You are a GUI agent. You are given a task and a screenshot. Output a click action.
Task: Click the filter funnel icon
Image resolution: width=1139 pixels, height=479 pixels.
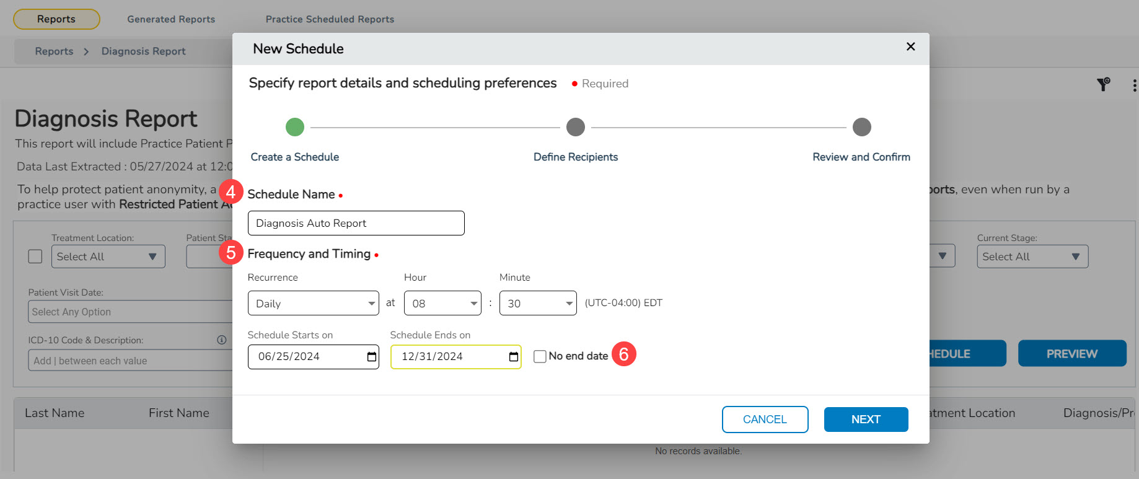tap(1103, 85)
